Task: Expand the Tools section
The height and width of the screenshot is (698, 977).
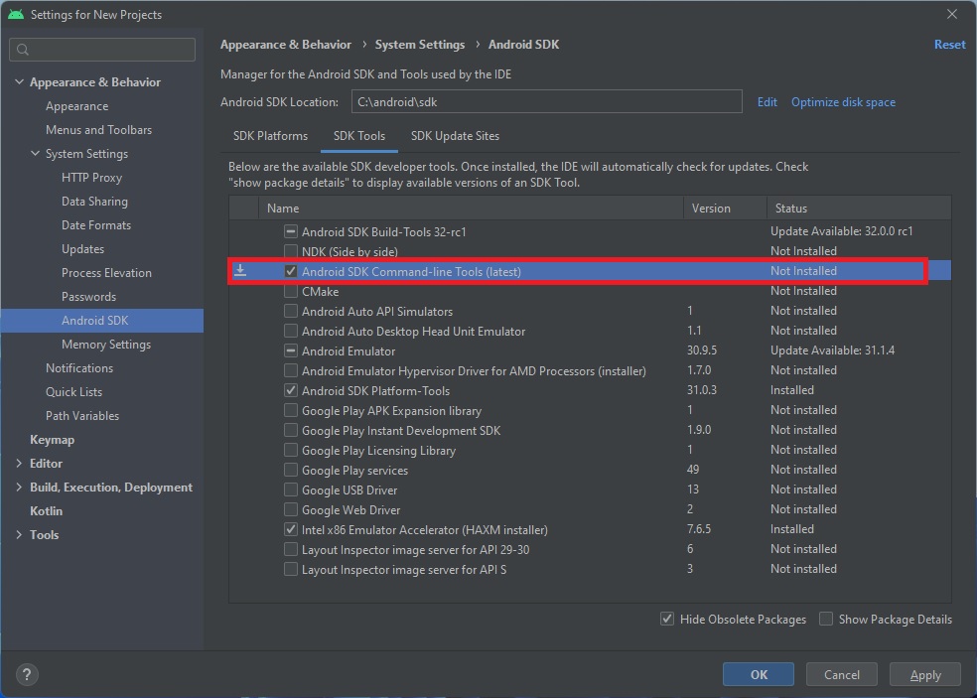Action: point(19,535)
